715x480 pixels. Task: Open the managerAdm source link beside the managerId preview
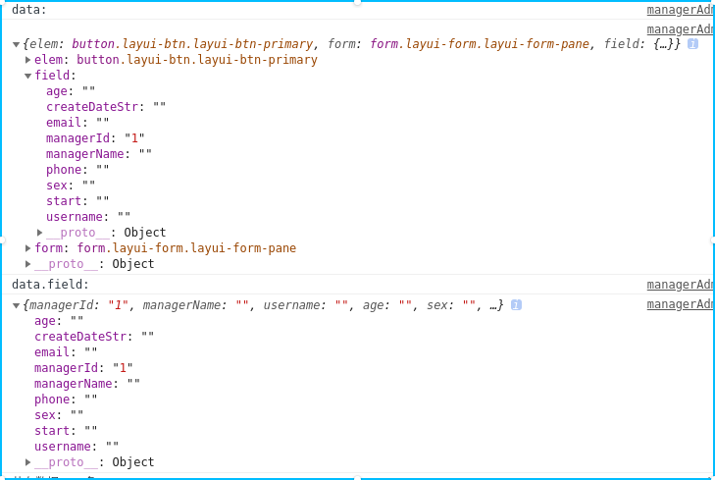click(680, 304)
